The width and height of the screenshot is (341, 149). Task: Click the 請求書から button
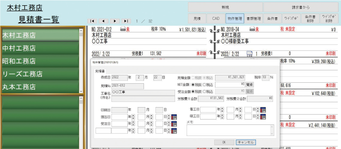tap(301, 7)
